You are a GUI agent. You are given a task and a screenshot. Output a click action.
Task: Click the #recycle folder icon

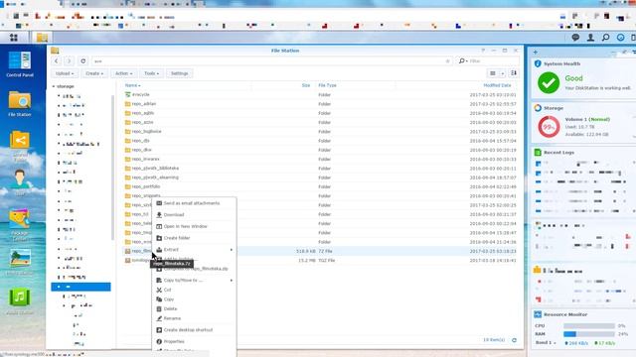(x=128, y=94)
